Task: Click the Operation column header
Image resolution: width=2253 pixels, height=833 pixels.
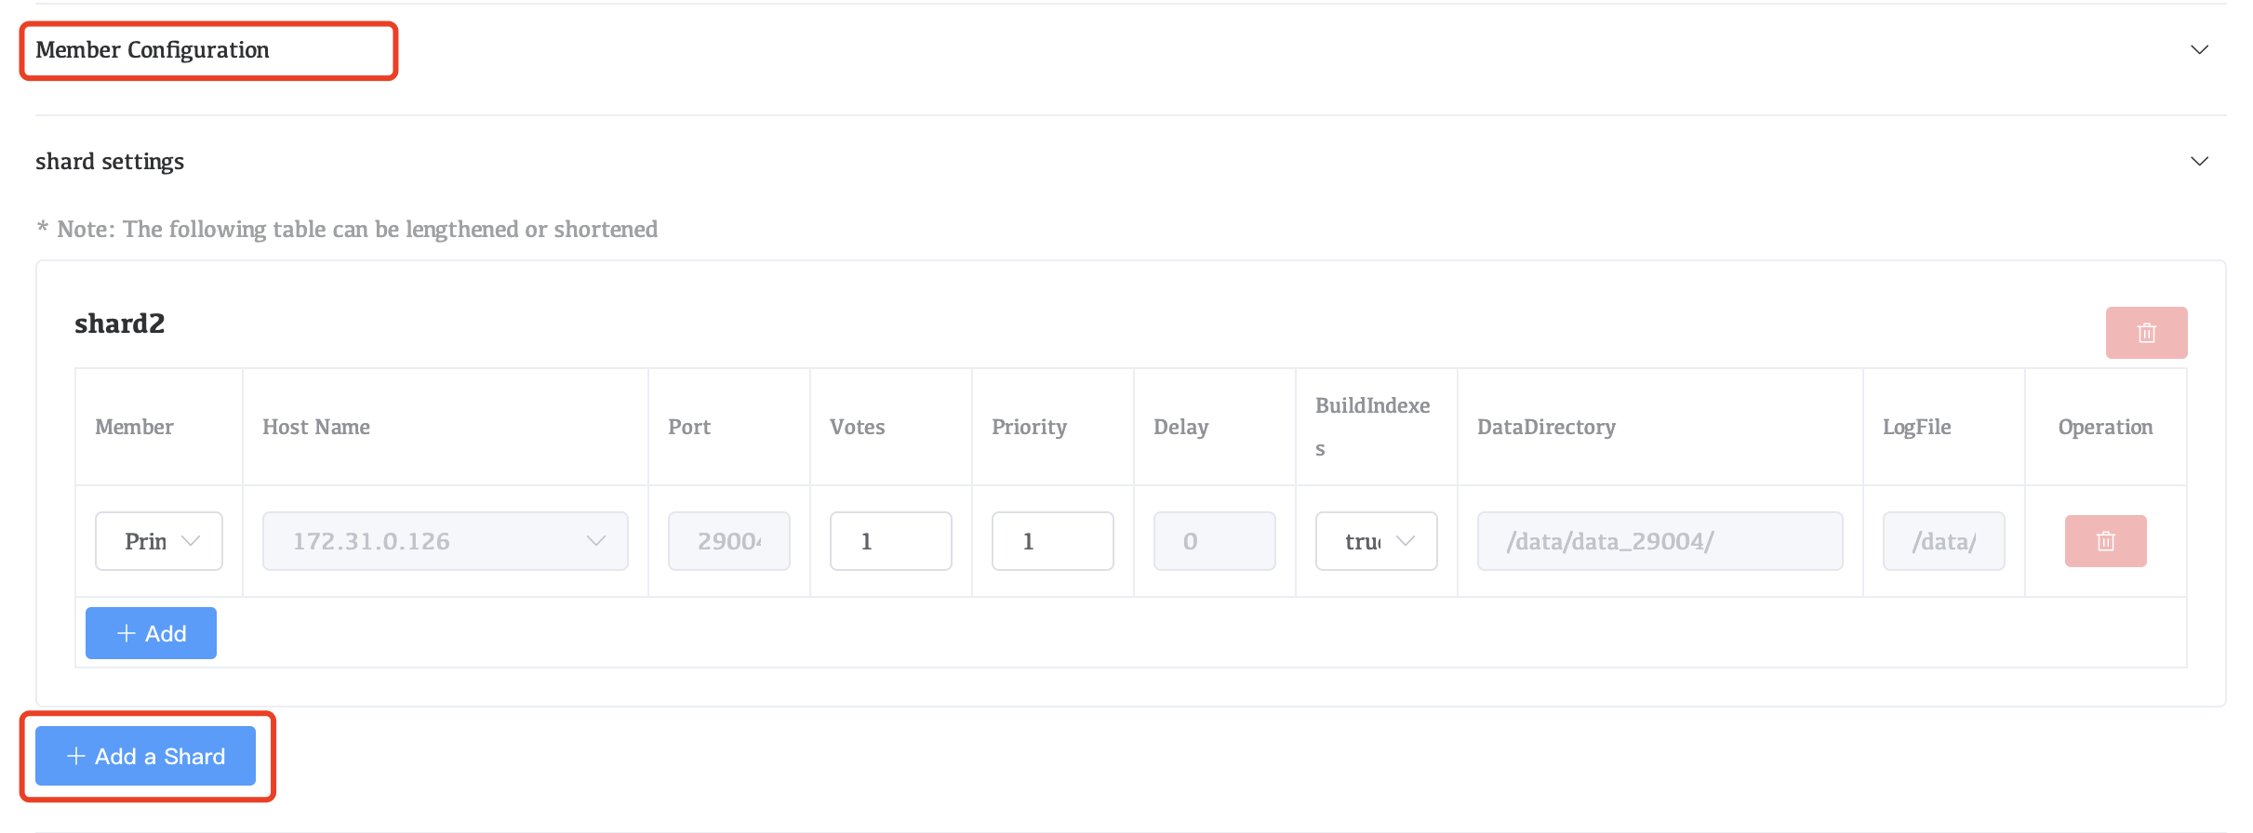Action: [x=2105, y=427]
